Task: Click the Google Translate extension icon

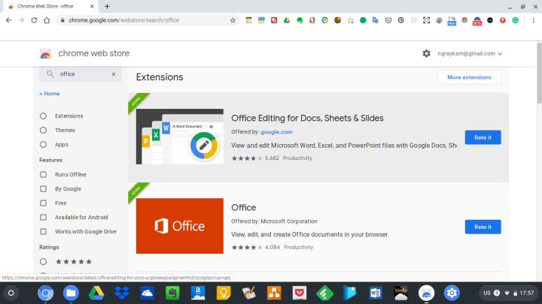Action: (376, 20)
